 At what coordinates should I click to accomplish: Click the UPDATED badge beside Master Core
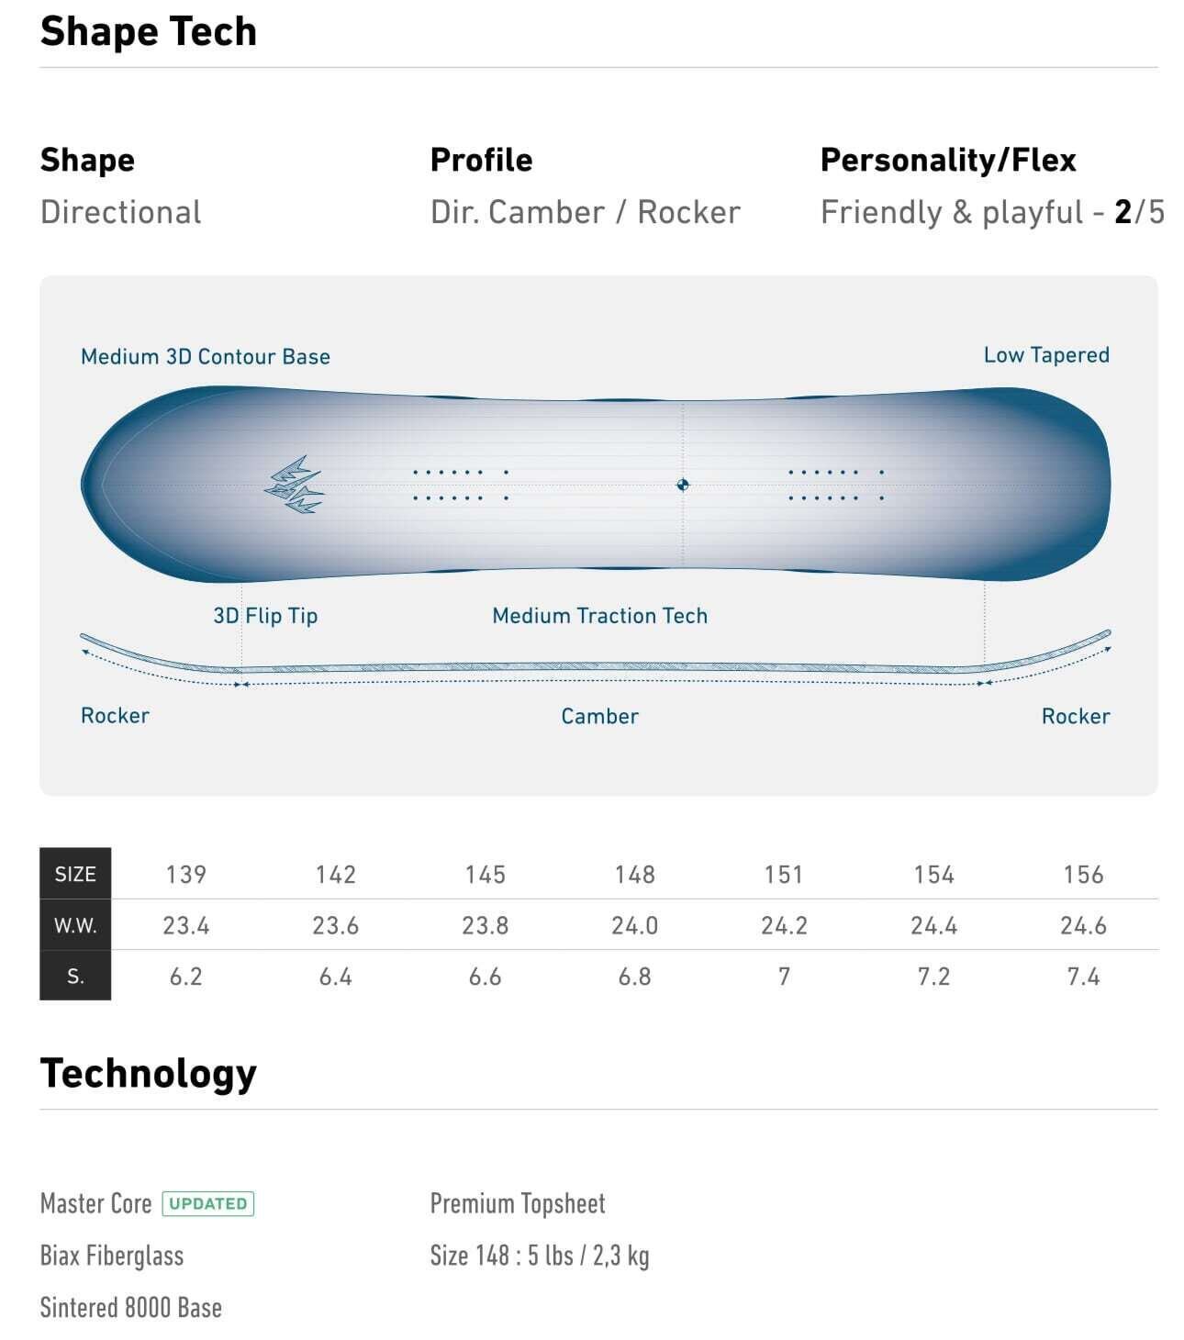tap(208, 1203)
